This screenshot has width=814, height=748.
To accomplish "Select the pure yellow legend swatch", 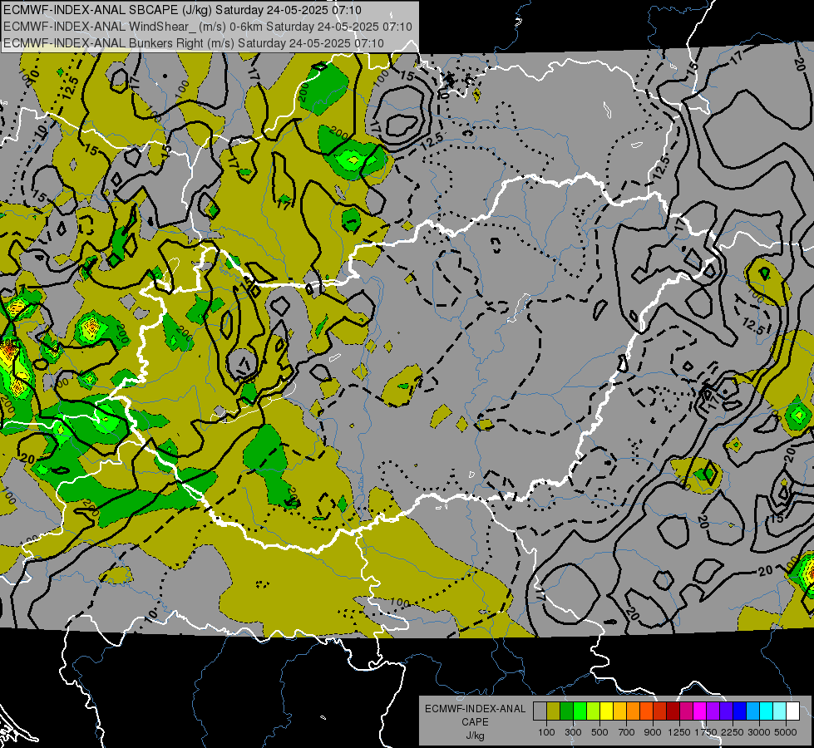I will point(606,711).
